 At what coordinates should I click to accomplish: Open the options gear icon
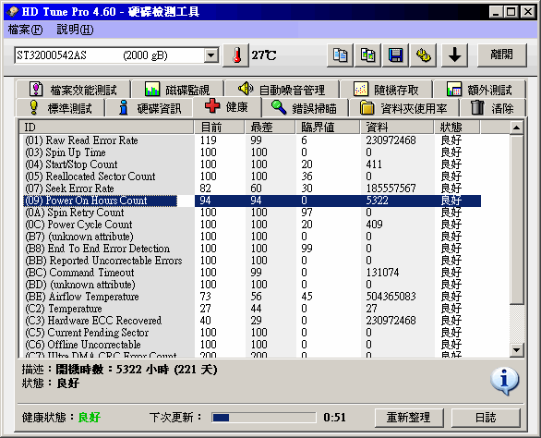[x=424, y=55]
